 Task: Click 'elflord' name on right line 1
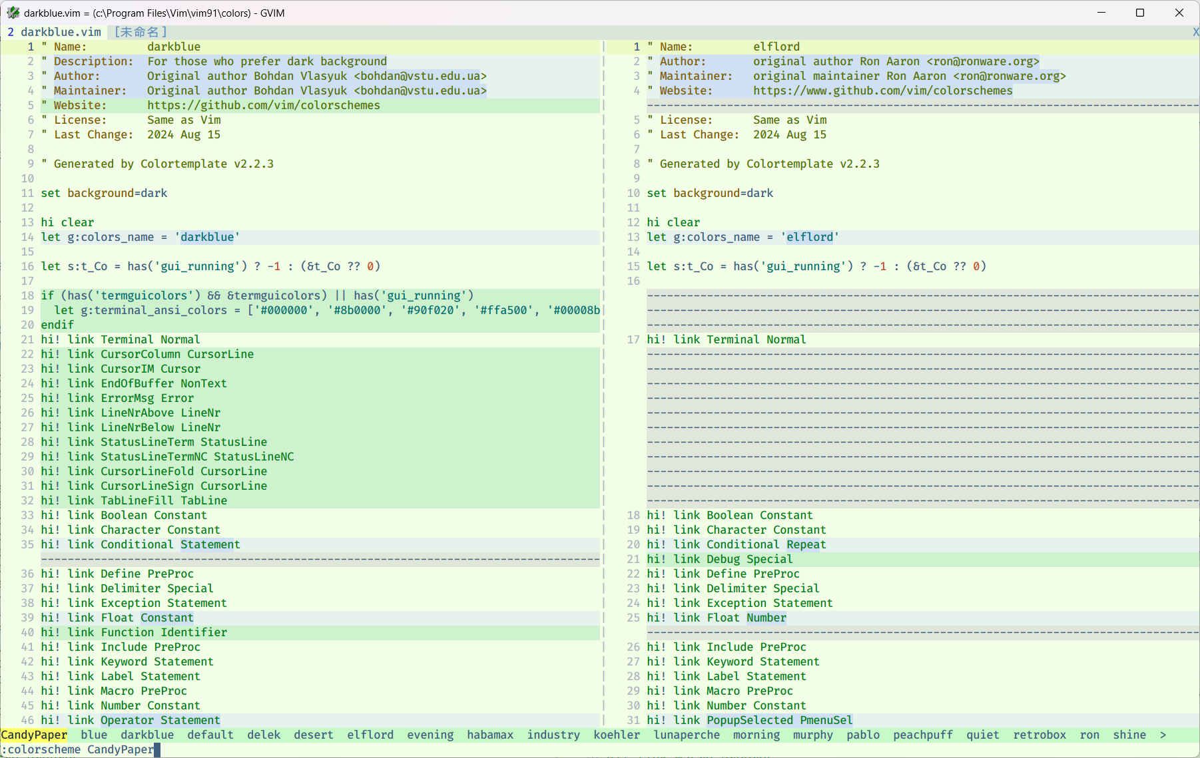tap(776, 47)
